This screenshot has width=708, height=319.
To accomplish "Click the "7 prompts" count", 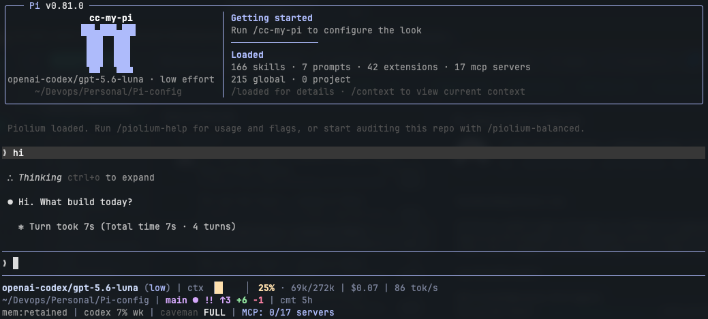I will pyautogui.click(x=326, y=67).
